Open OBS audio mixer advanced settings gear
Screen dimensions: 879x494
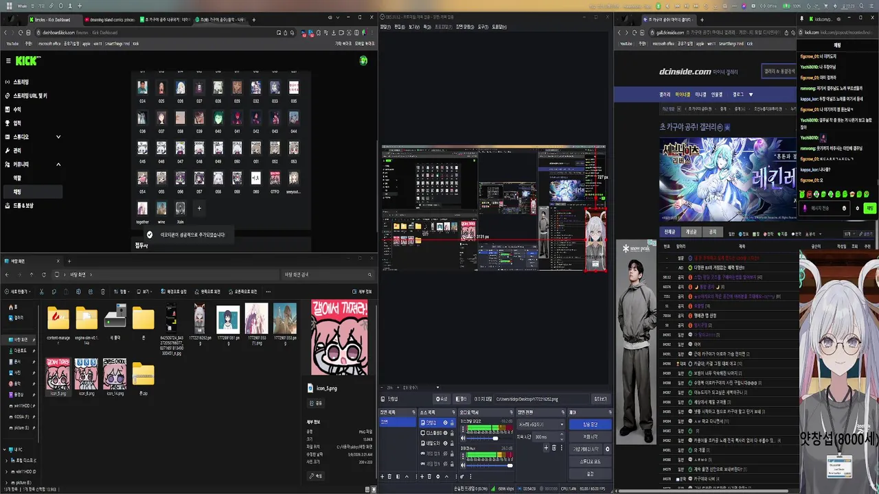(x=462, y=476)
